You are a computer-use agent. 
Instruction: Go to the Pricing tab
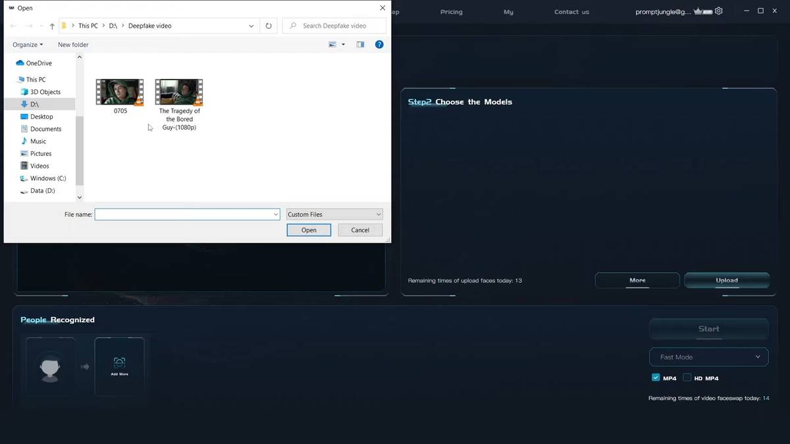[452, 12]
